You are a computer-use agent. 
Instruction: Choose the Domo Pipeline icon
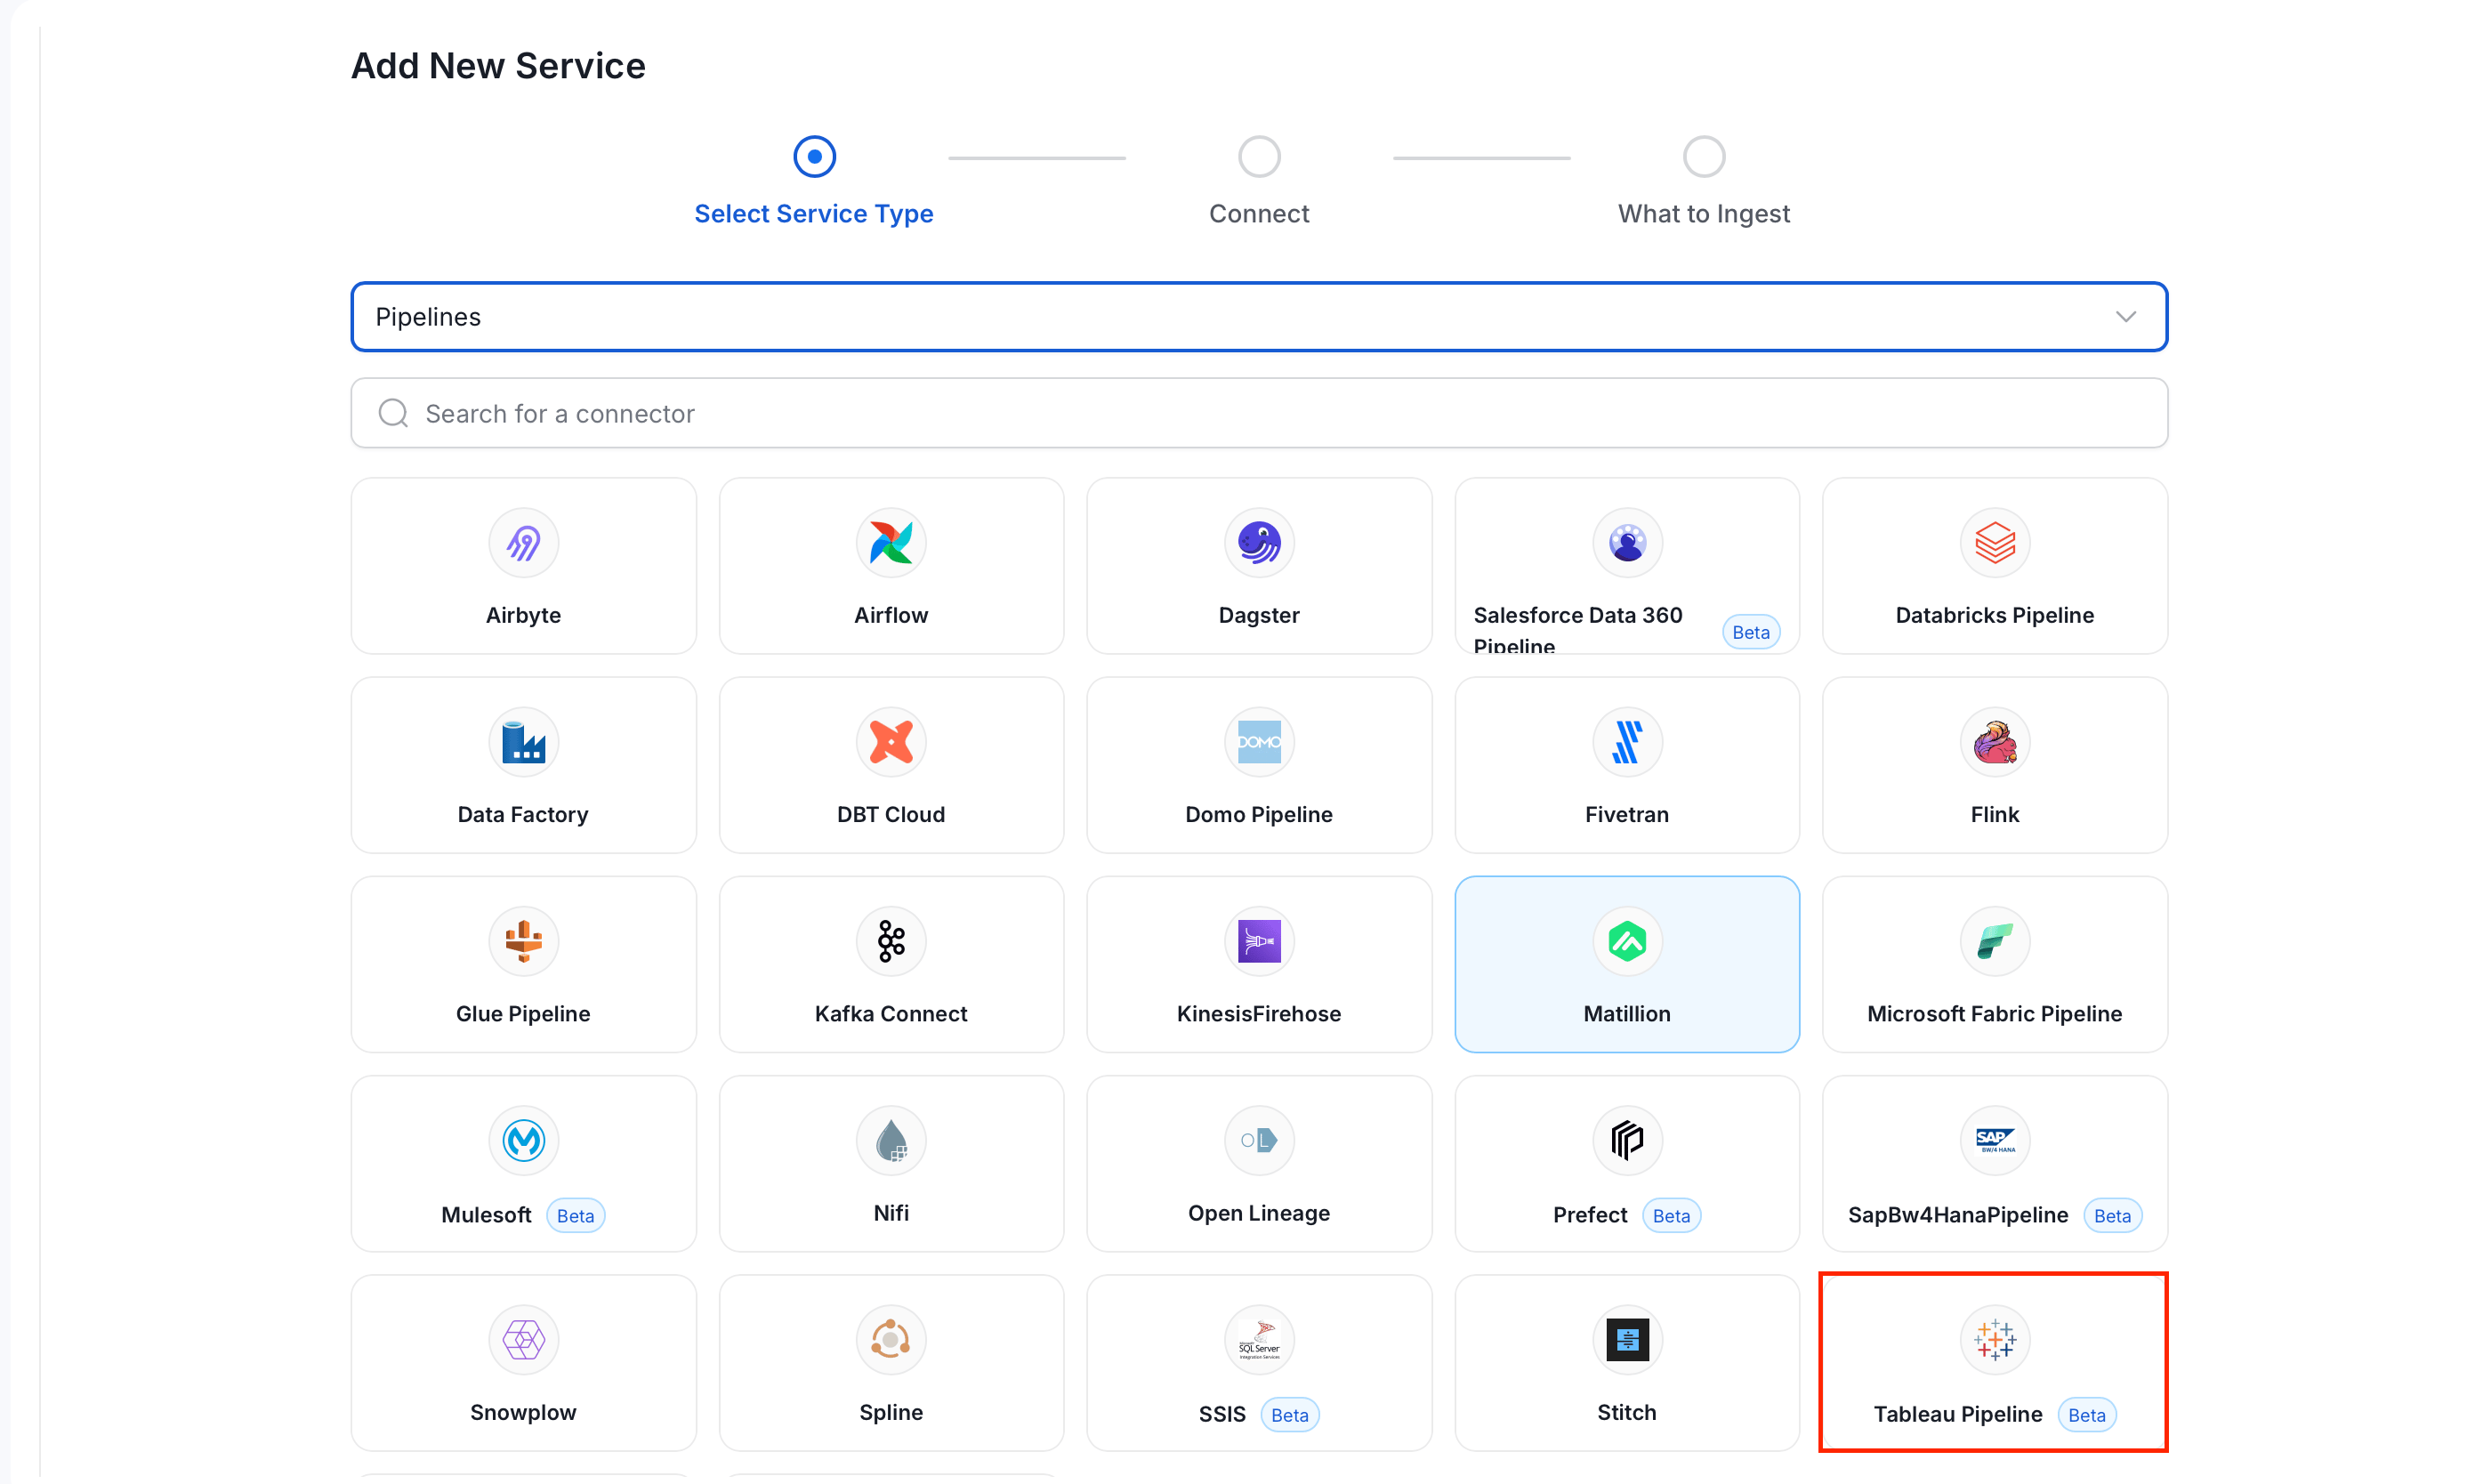(x=1259, y=742)
